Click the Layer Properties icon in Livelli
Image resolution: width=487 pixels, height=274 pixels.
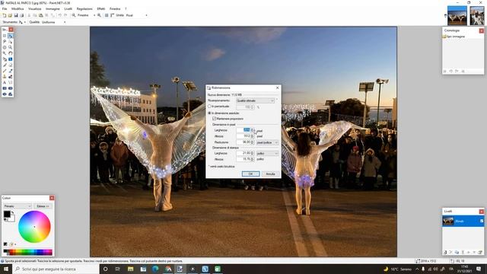click(x=480, y=252)
